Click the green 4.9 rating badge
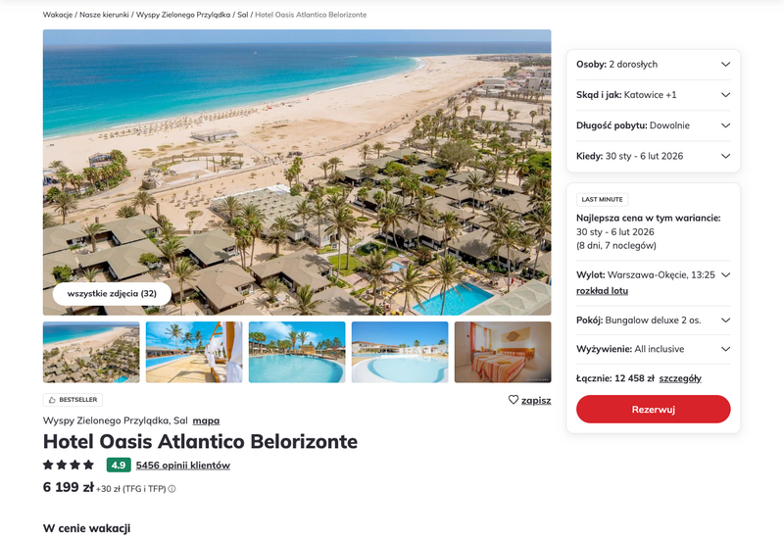Screen dimensions: 784x542 click(x=119, y=465)
